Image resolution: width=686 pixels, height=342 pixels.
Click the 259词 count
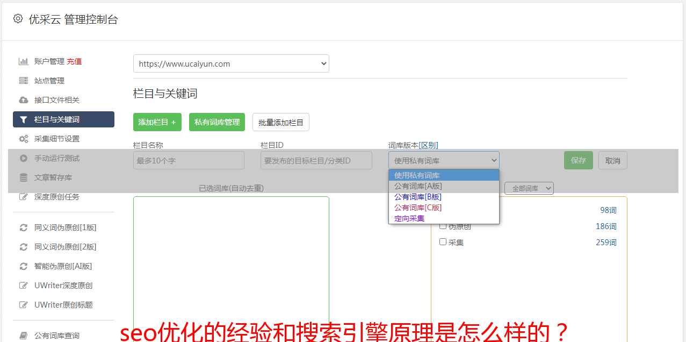coord(606,243)
